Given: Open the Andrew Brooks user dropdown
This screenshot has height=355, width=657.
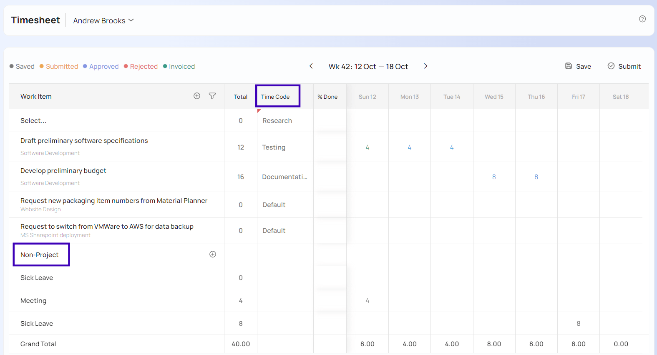Looking at the screenshot, I should click(103, 20).
